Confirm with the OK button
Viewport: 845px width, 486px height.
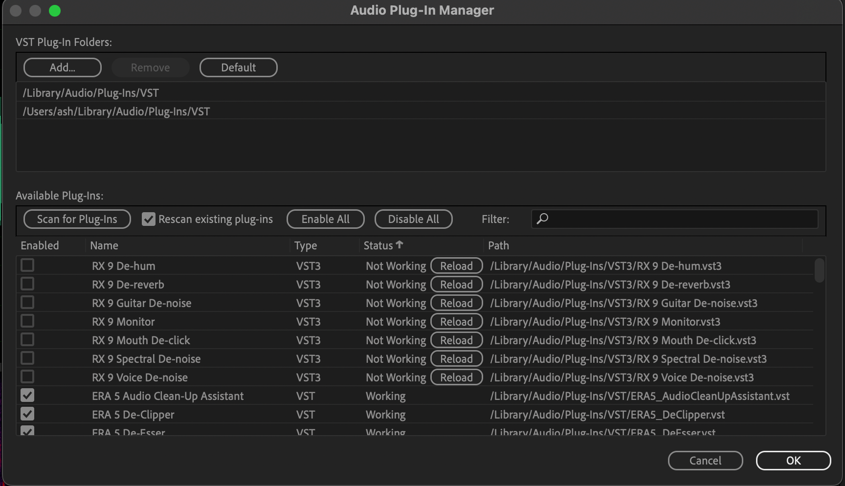794,461
